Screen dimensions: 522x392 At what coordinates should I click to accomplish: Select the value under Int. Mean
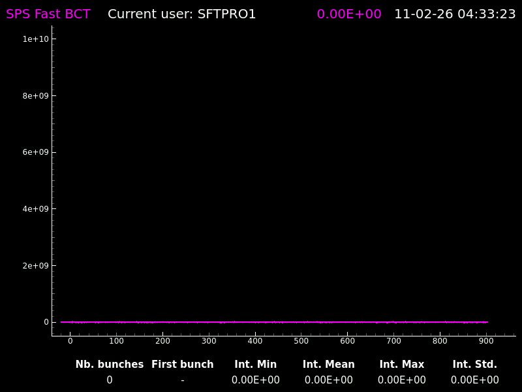click(329, 380)
